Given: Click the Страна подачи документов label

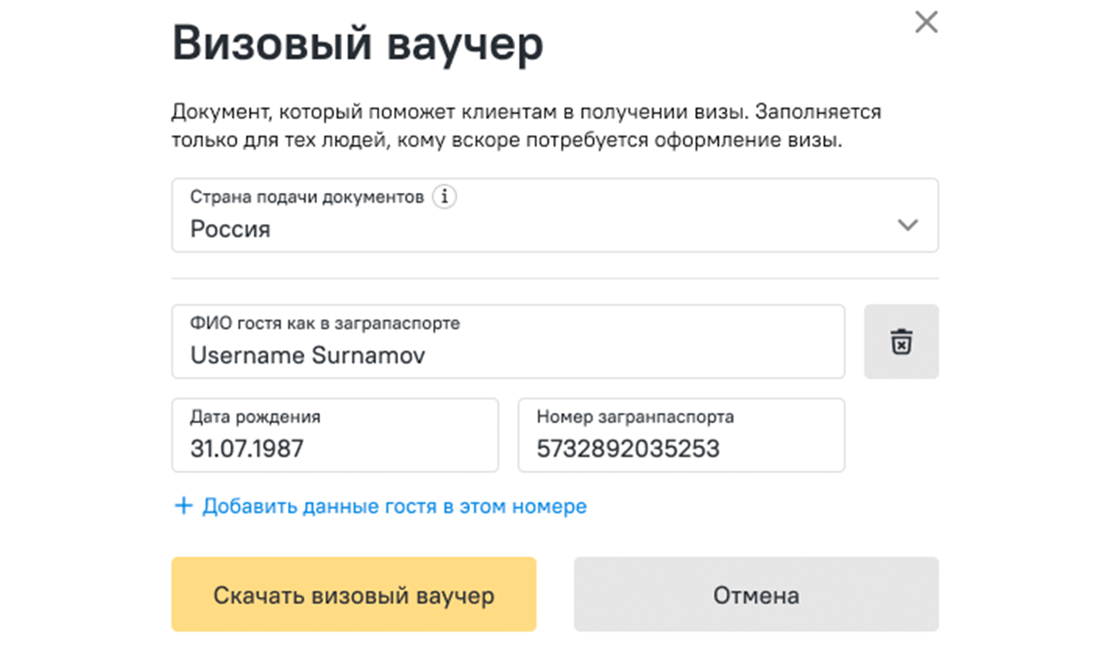Looking at the screenshot, I should 307,197.
